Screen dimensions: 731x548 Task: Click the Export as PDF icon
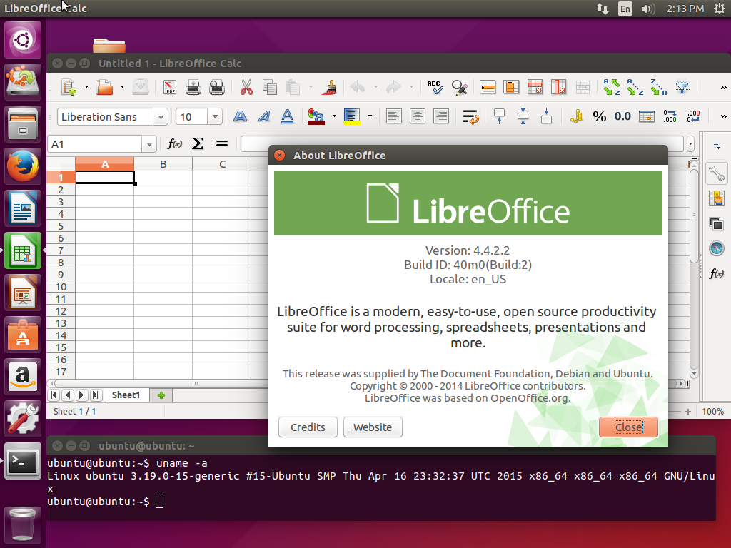pos(170,87)
